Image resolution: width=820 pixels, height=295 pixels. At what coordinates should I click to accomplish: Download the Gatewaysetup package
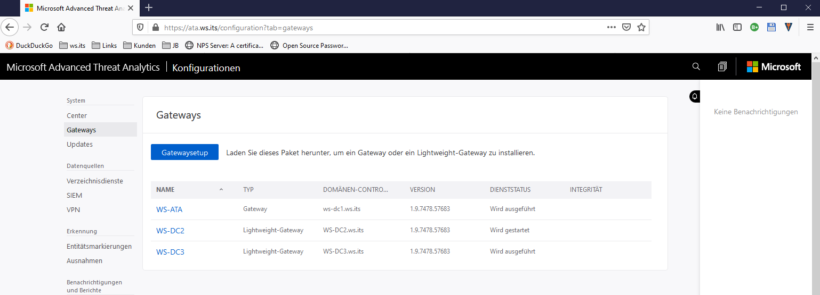click(x=184, y=152)
